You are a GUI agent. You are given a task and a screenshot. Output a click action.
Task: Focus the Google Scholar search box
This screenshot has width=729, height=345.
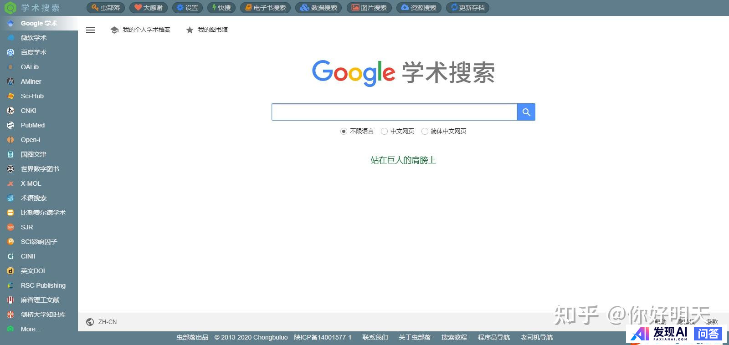pos(395,112)
